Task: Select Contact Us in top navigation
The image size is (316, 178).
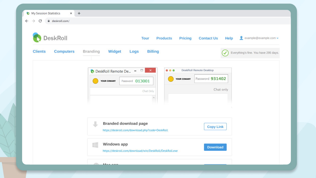Action: click(x=208, y=38)
